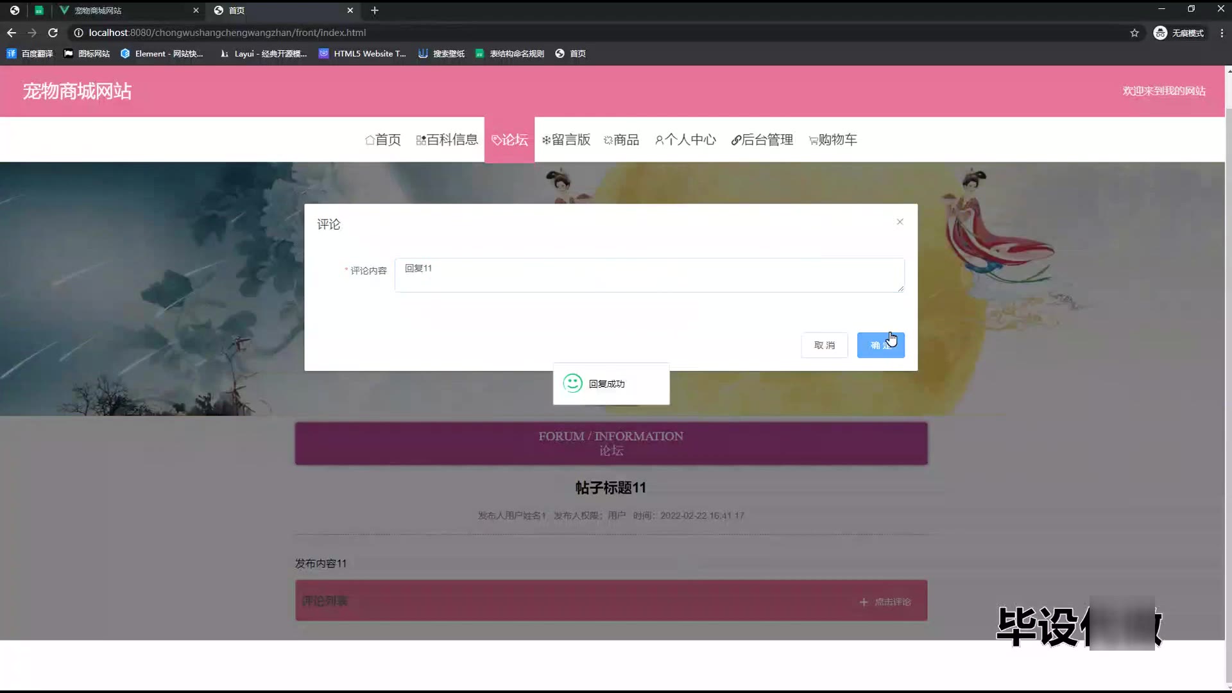View site information icon in address bar
Image resolution: width=1232 pixels, height=693 pixels.
pos(78,33)
